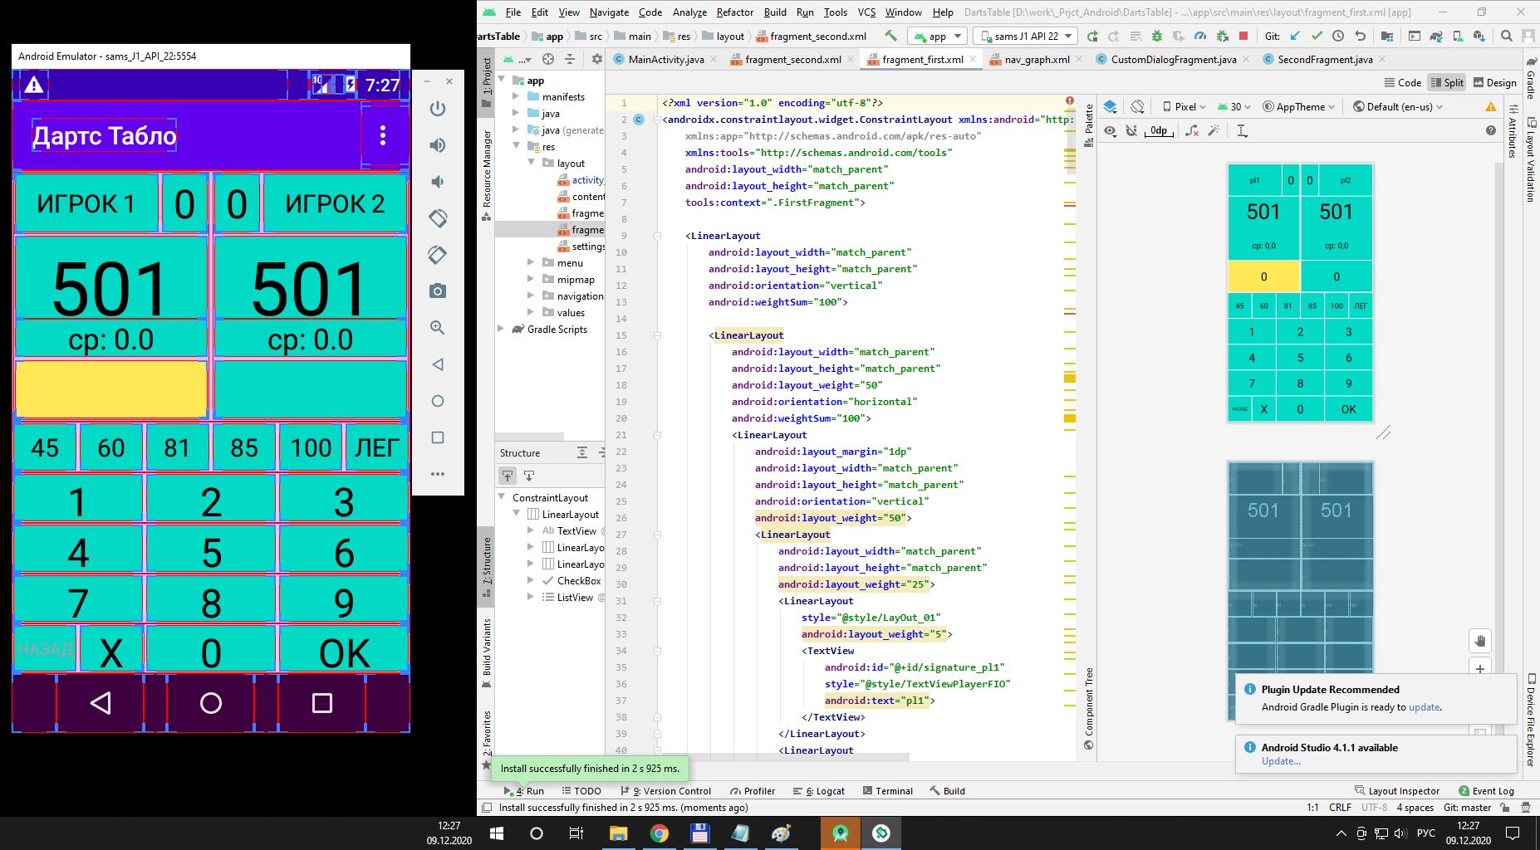Click Update... link for Android Studio 4.1.1

click(1281, 761)
